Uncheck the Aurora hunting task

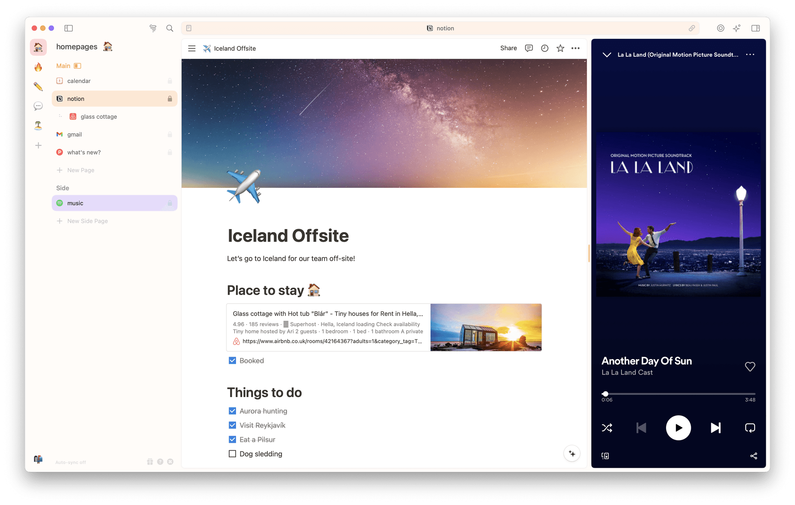pos(232,411)
